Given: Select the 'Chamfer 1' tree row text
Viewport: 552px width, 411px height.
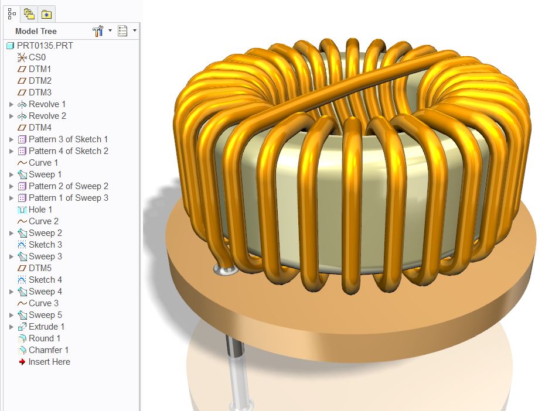Looking at the screenshot, I should click(x=49, y=350).
